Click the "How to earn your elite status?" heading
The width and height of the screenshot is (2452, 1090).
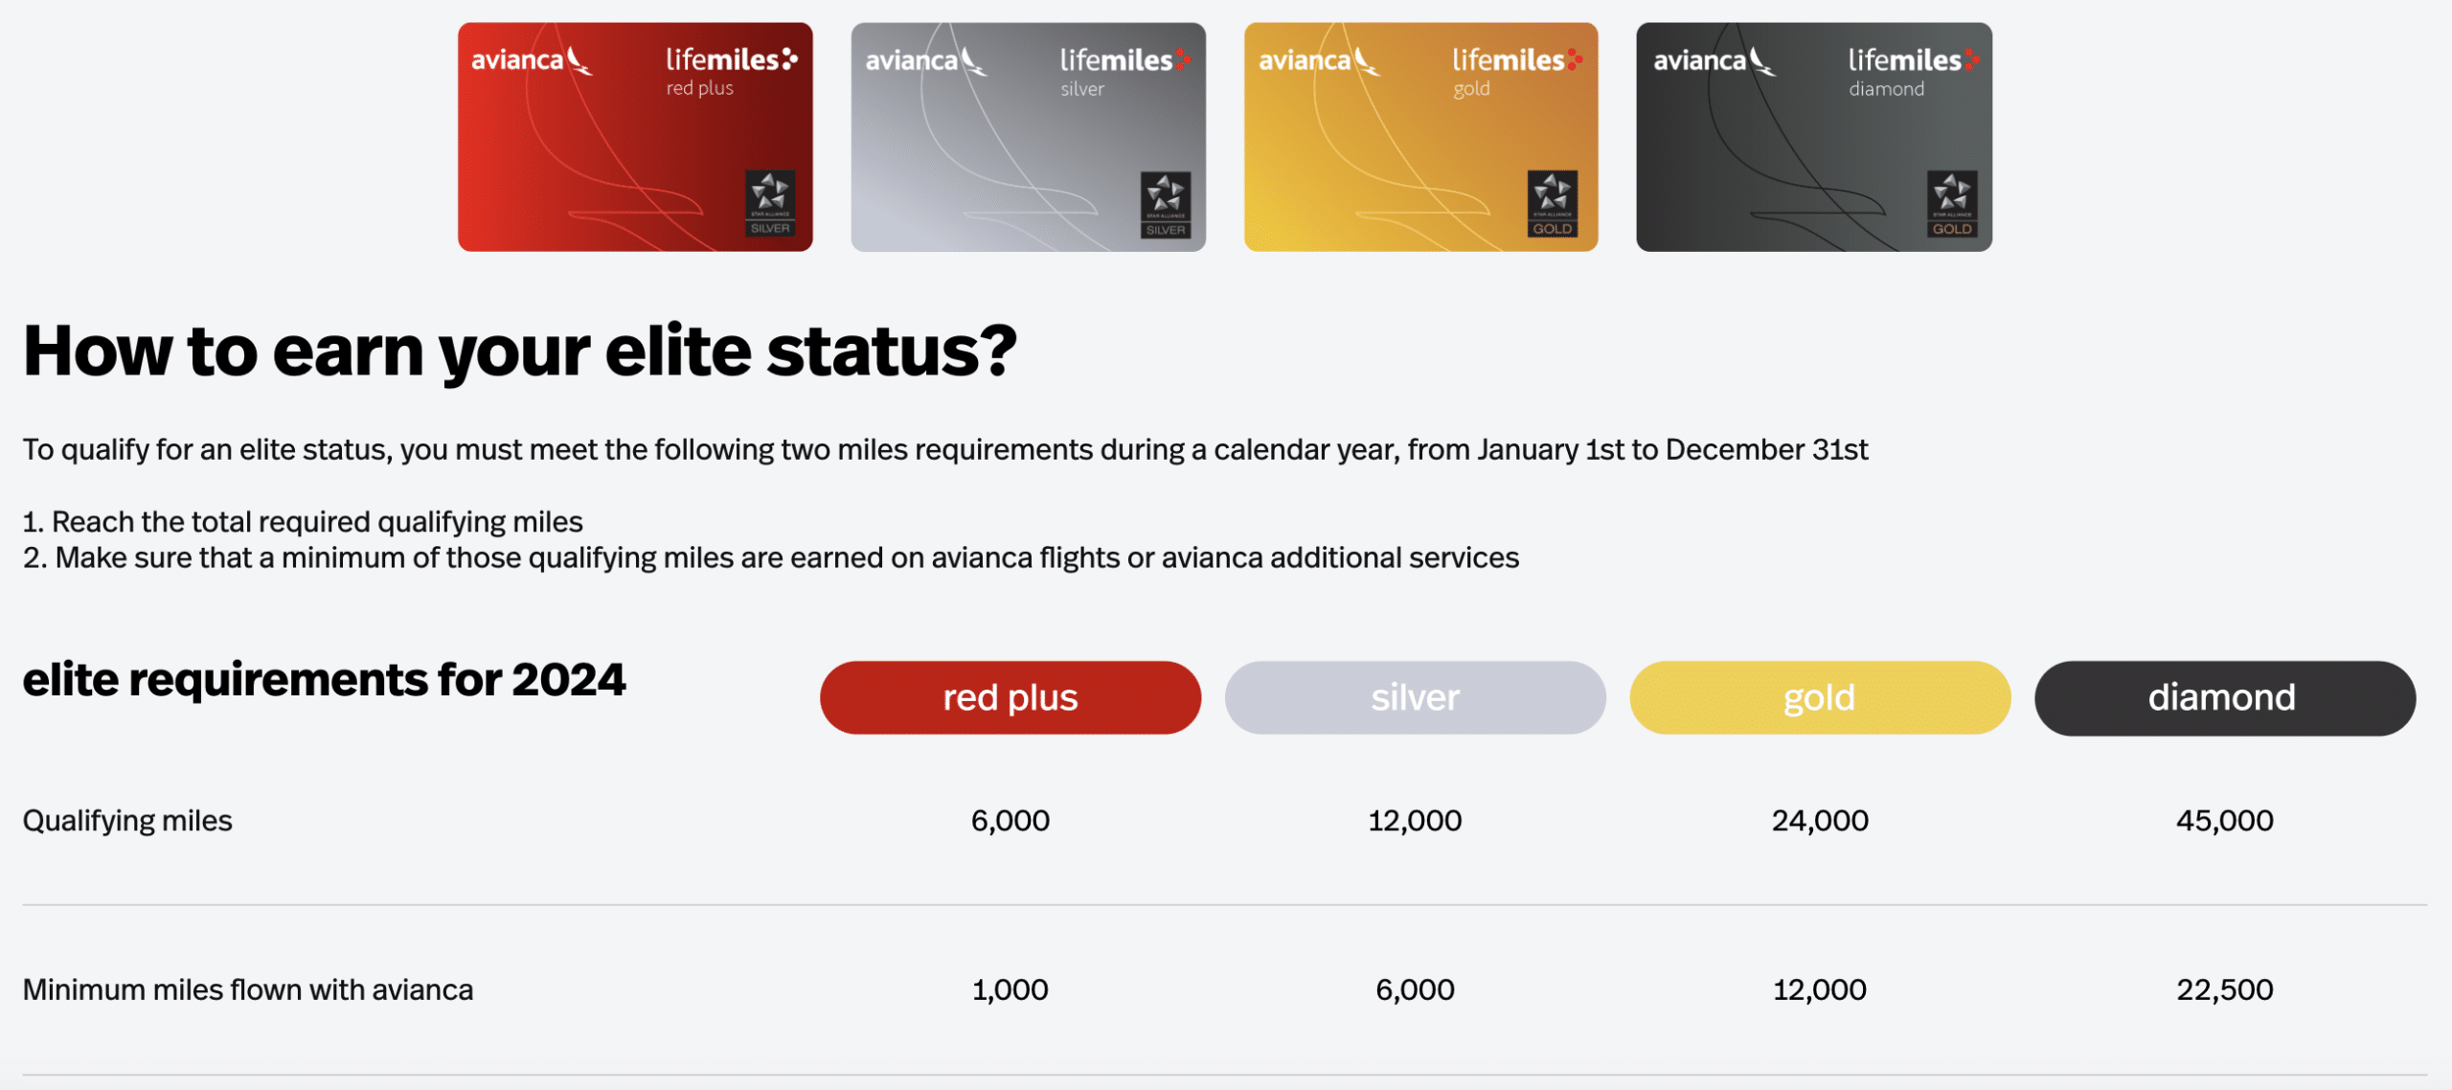click(519, 351)
